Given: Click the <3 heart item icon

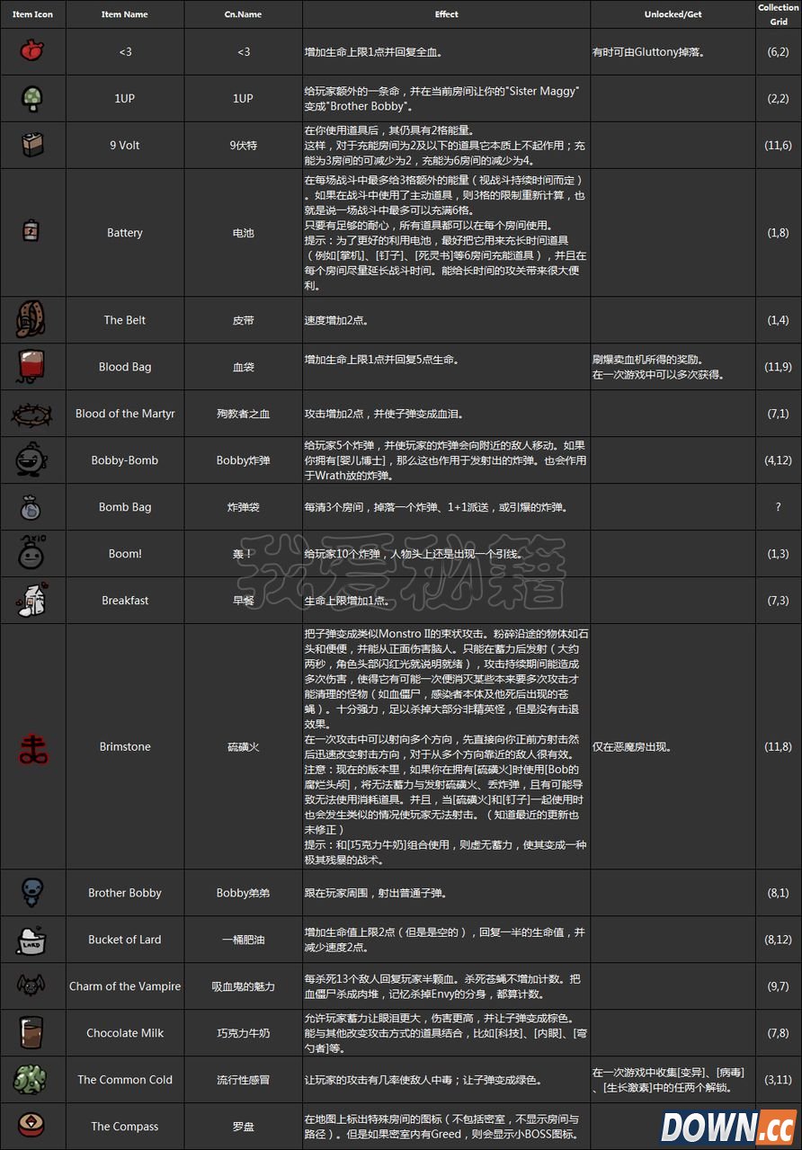Looking at the screenshot, I should coord(32,51).
